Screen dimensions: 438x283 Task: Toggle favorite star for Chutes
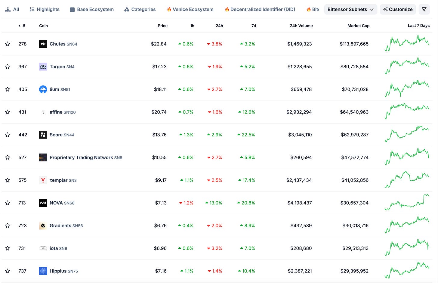[8, 44]
